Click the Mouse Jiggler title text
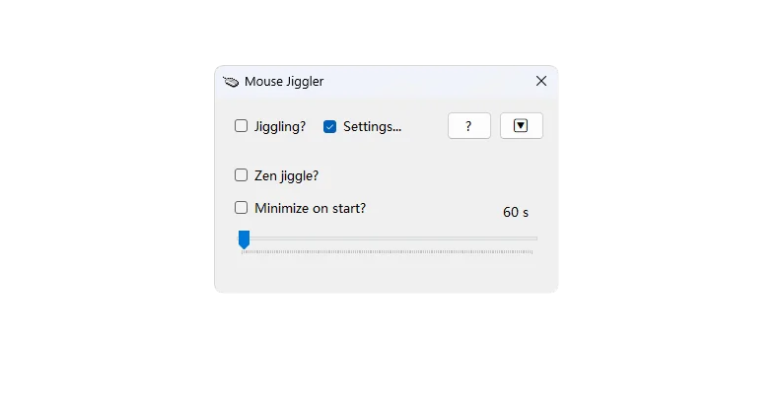The width and height of the screenshot is (784, 407). click(284, 82)
